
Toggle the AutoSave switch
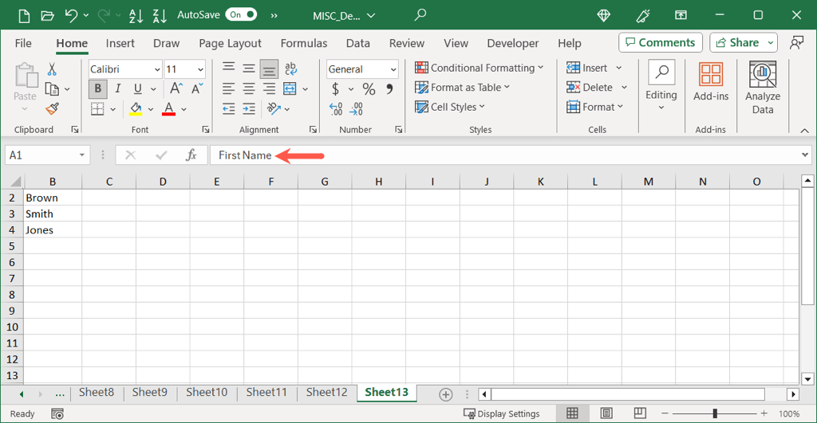pyautogui.click(x=241, y=14)
